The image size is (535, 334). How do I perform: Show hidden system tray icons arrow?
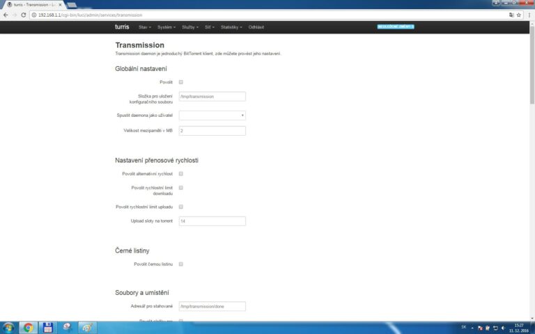472,328
